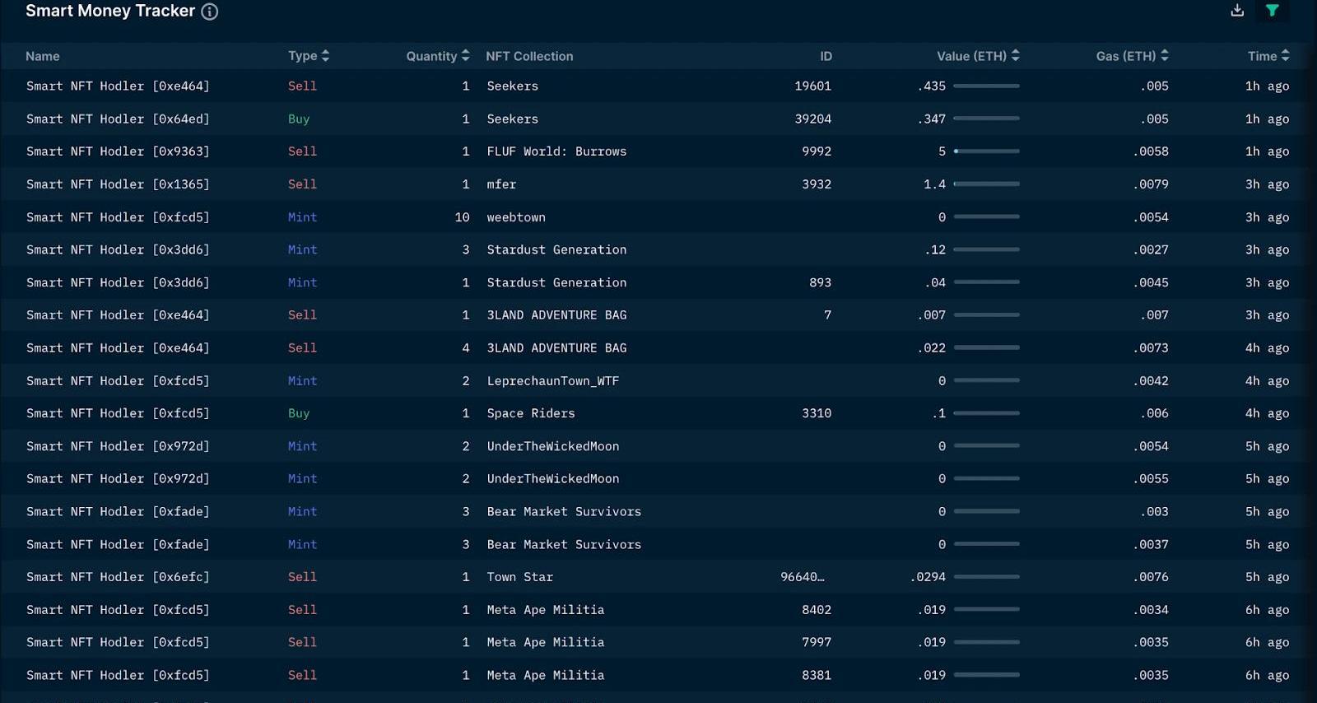Viewport: 1317px width, 703px height.
Task: Select Meta Ape Militia ID 8381
Action: [817, 675]
